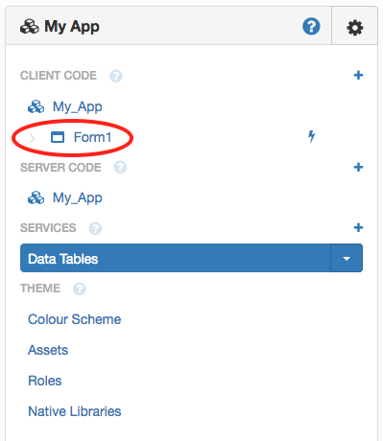
Task: Open app settings gear icon
Action: (355, 28)
